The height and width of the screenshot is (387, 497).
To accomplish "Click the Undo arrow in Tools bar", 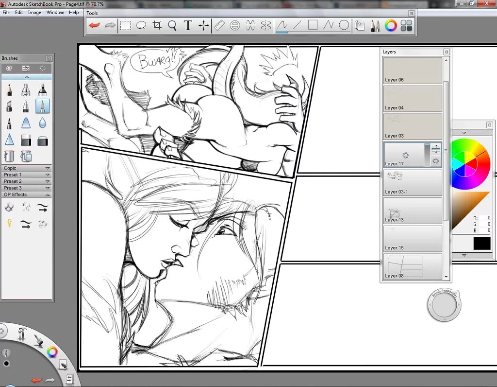I will point(94,25).
